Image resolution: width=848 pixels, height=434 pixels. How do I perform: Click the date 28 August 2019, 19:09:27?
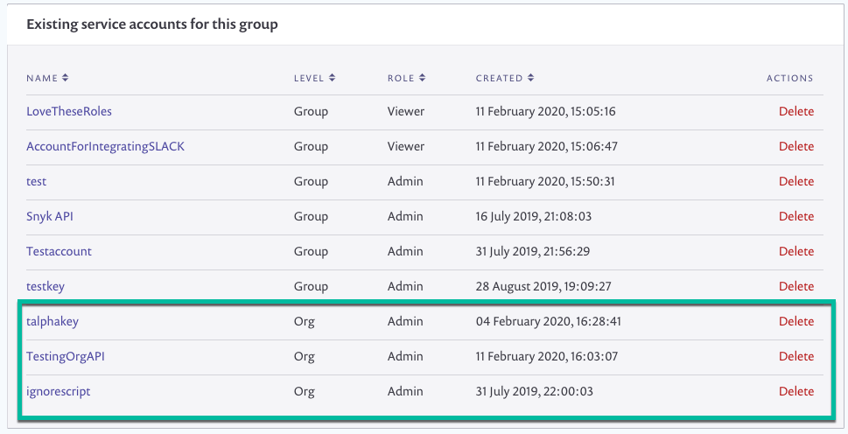click(x=543, y=286)
